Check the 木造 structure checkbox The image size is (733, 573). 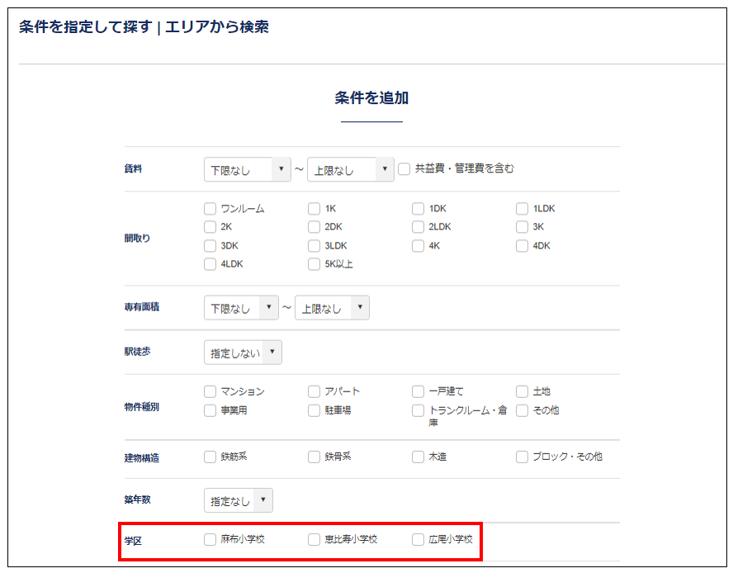418,457
